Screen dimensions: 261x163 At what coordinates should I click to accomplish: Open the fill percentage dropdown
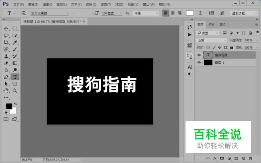[x=257, y=47]
